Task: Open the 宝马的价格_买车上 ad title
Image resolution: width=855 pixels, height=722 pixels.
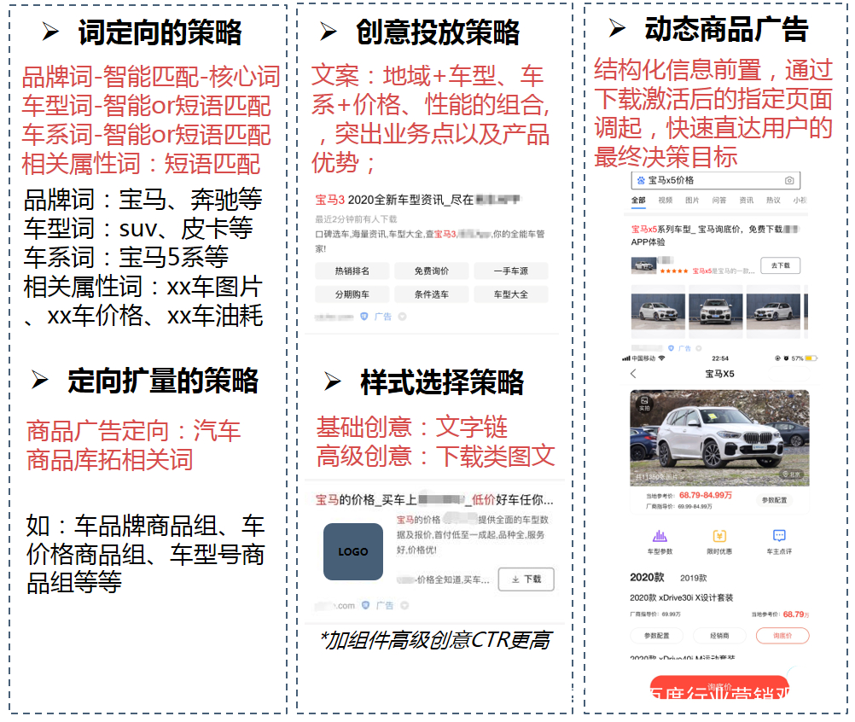Action: (x=434, y=500)
